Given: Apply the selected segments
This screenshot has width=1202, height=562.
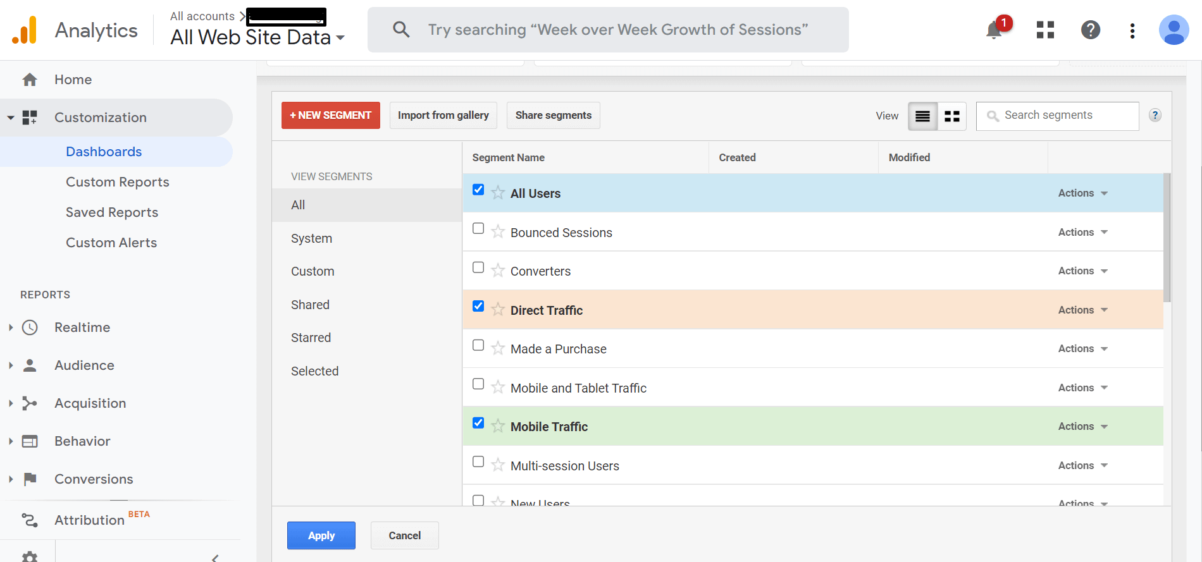Looking at the screenshot, I should click(321, 535).
